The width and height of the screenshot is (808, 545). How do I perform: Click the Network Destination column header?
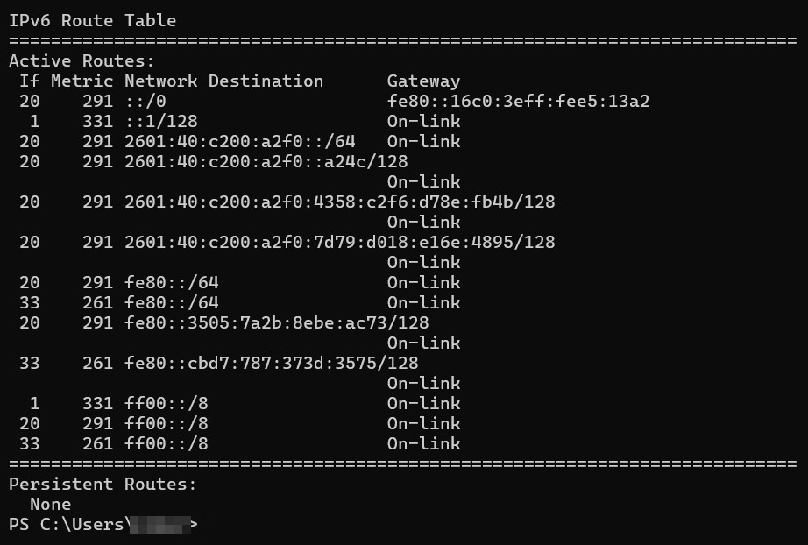click(x=223, y=81)
